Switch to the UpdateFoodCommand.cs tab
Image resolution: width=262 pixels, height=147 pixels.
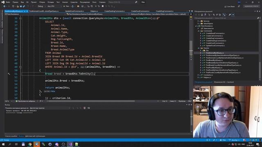(75, 11)
